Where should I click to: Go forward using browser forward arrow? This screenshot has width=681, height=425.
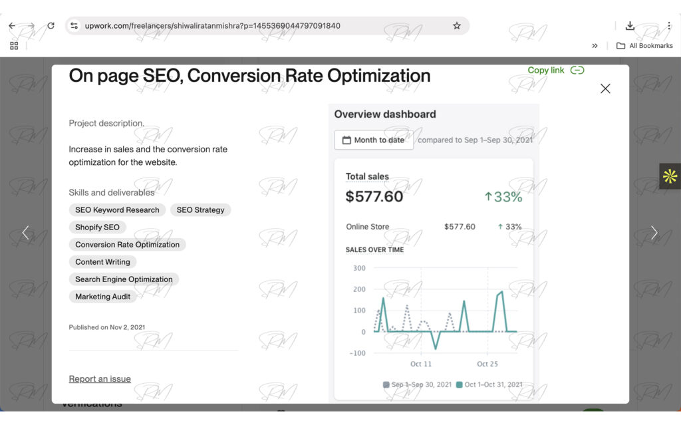[31, 26]
